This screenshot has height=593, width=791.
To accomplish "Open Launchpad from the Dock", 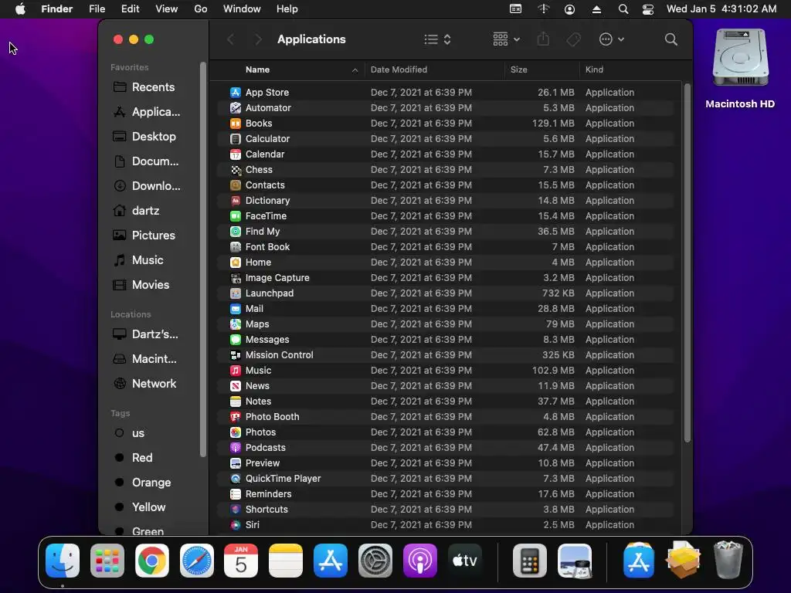I will 107,561.
